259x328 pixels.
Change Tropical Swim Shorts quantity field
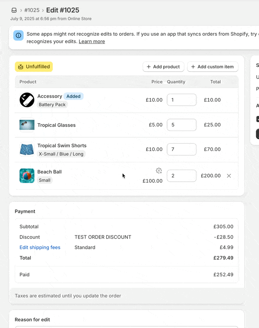pos(182,149)
